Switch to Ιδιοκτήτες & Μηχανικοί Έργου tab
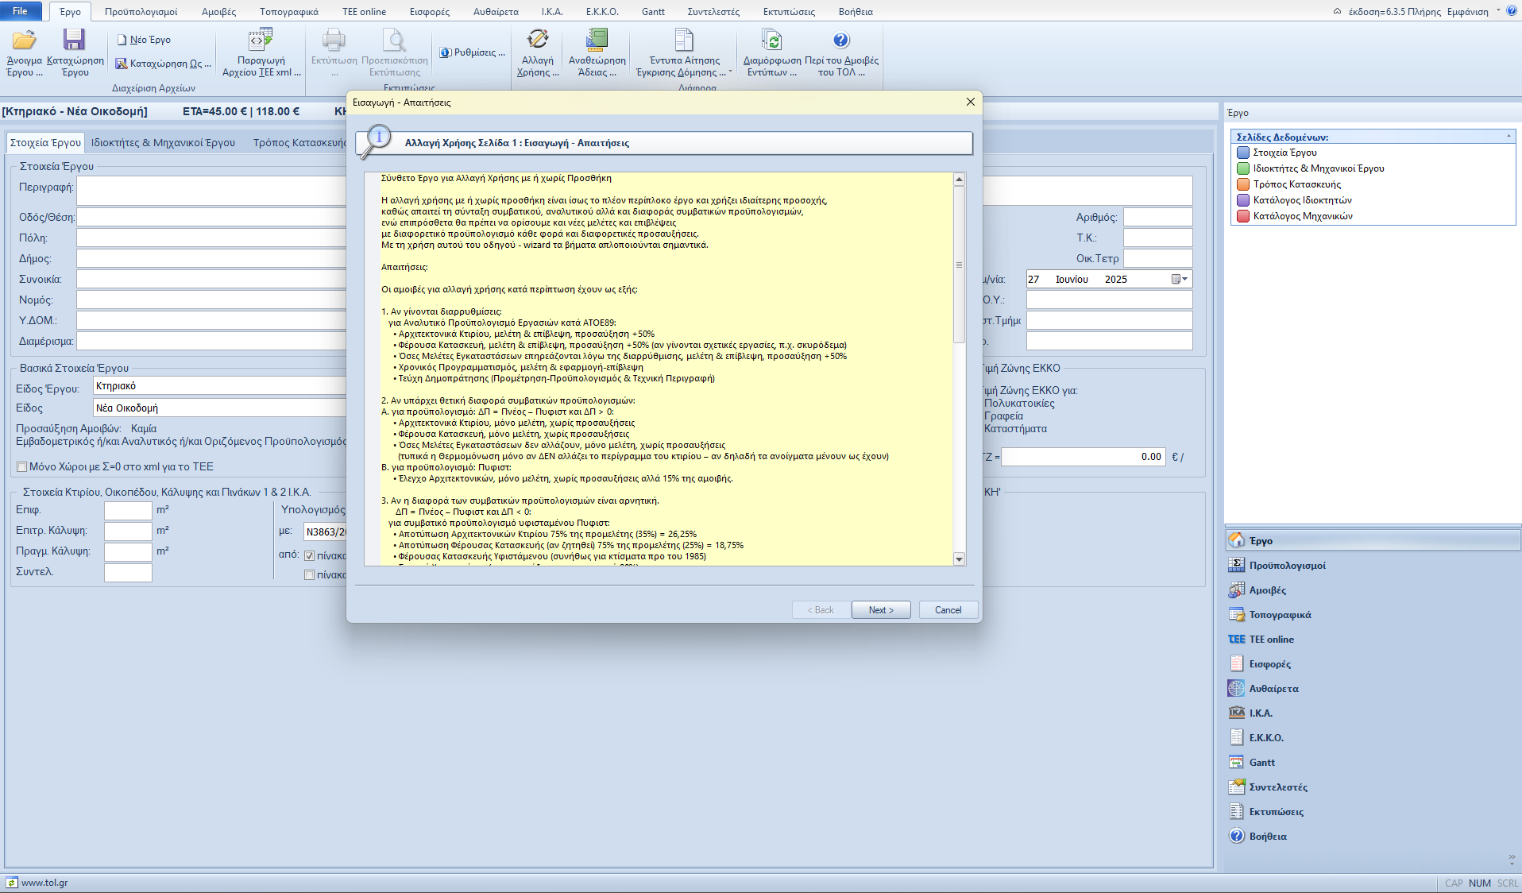1522x893 pixels. [163, 143]
